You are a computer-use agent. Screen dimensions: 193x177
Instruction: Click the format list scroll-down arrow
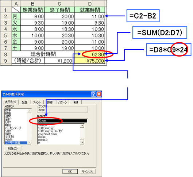click(x=82, y=142)
